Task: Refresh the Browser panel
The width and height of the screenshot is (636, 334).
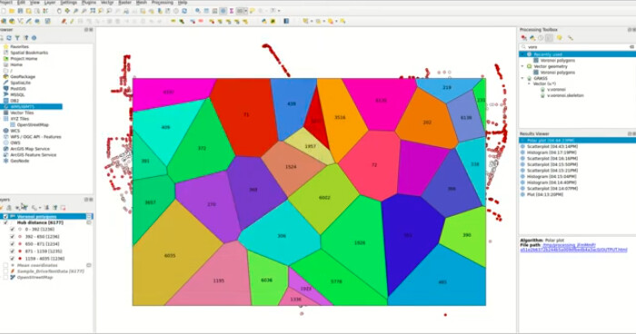Action: [x=8, y=38]
